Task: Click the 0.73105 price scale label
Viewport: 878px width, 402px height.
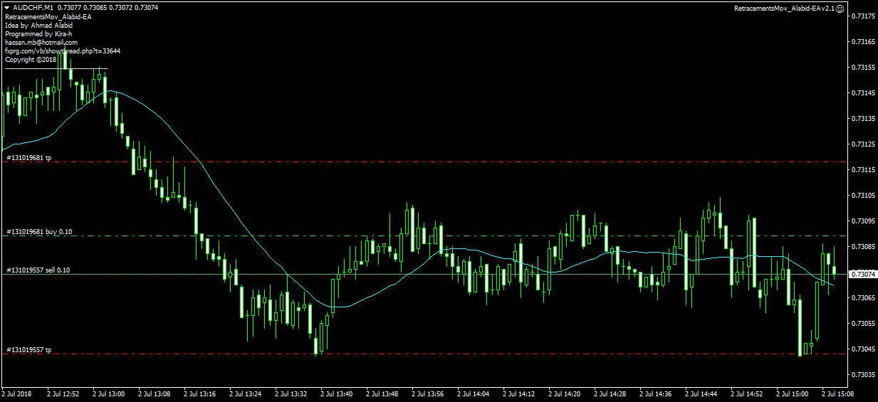Action: click(x=862, y=196)
